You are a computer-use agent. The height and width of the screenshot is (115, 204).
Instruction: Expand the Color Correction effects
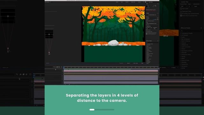146,51
